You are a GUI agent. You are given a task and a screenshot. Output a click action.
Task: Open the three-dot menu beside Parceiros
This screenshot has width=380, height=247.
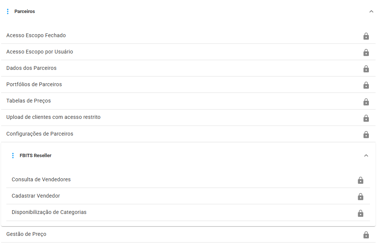click(8, 12)
